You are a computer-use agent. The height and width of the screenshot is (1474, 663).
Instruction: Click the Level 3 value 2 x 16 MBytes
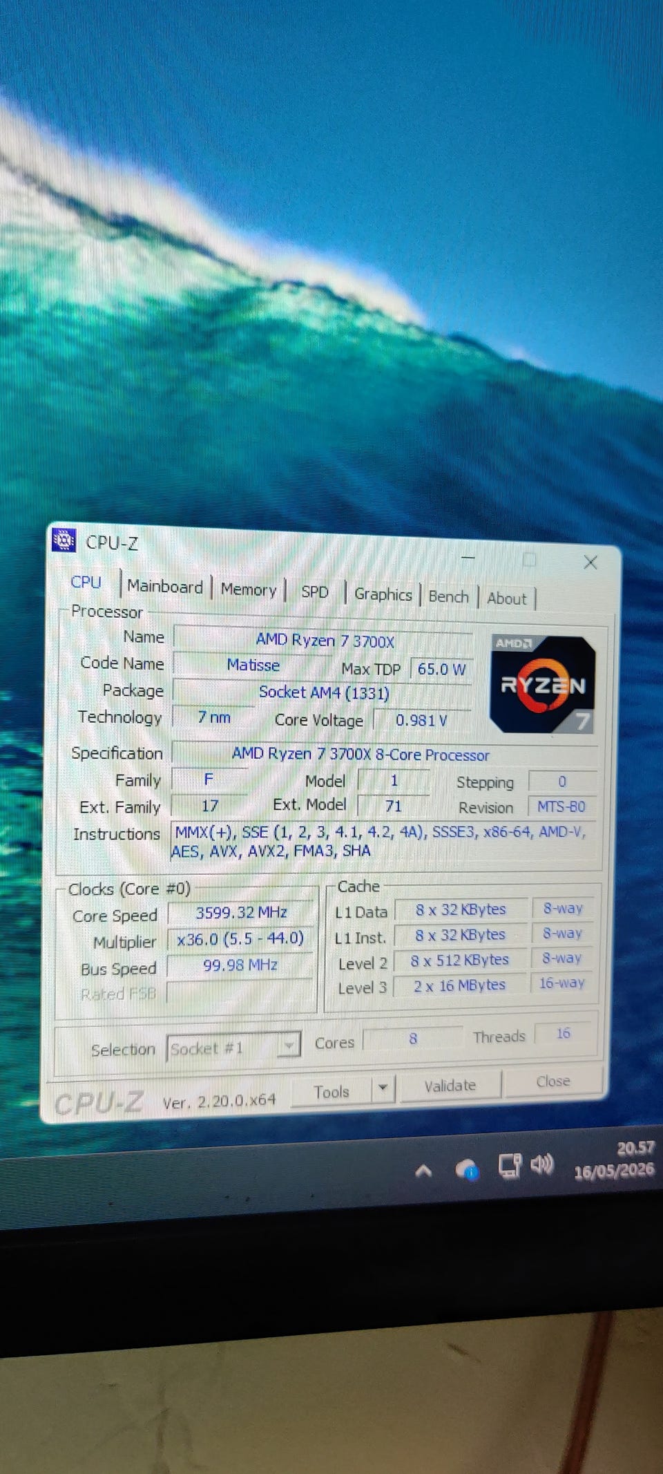460,985
